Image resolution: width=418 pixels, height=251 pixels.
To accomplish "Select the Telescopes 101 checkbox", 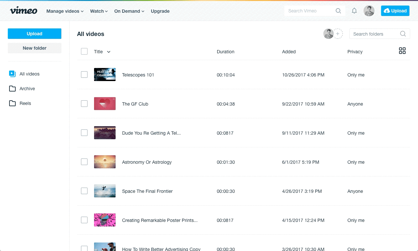I will pos(84,75).
